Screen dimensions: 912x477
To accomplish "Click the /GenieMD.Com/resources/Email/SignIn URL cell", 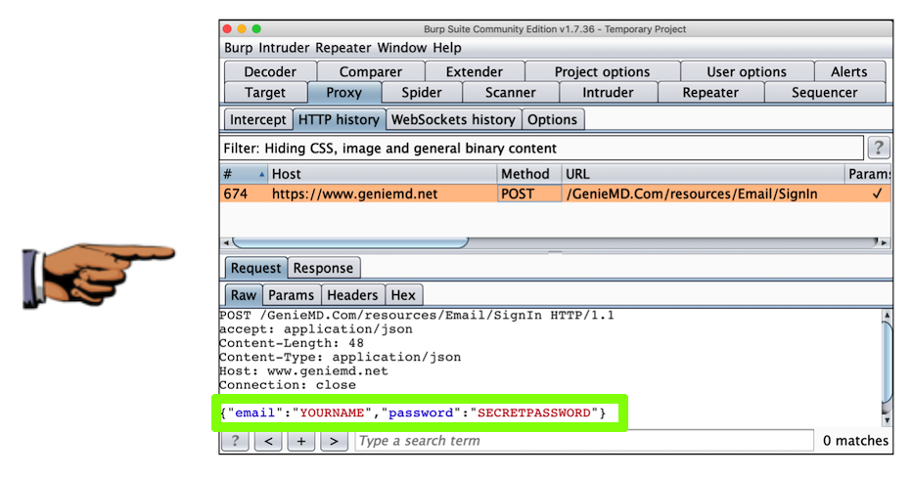I will coord(703,194).
